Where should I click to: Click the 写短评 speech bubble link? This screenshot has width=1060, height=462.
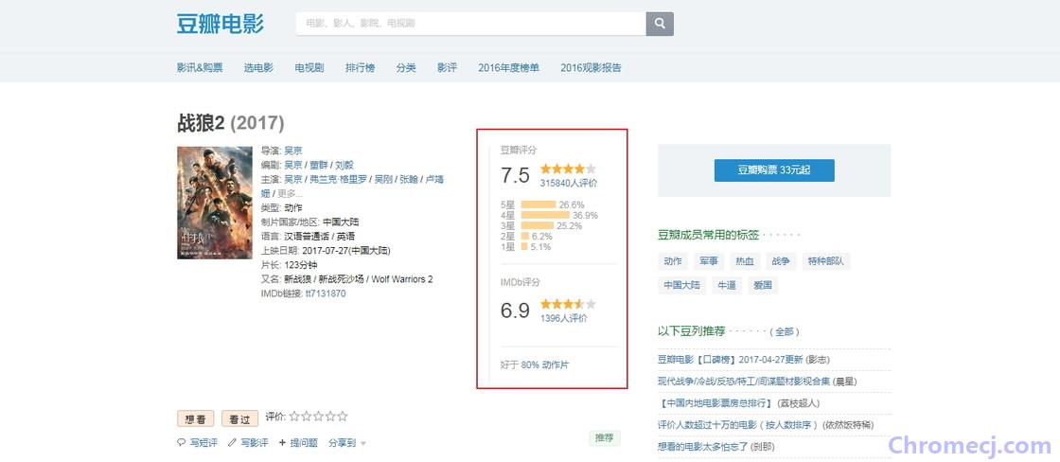tap(198, 442)
